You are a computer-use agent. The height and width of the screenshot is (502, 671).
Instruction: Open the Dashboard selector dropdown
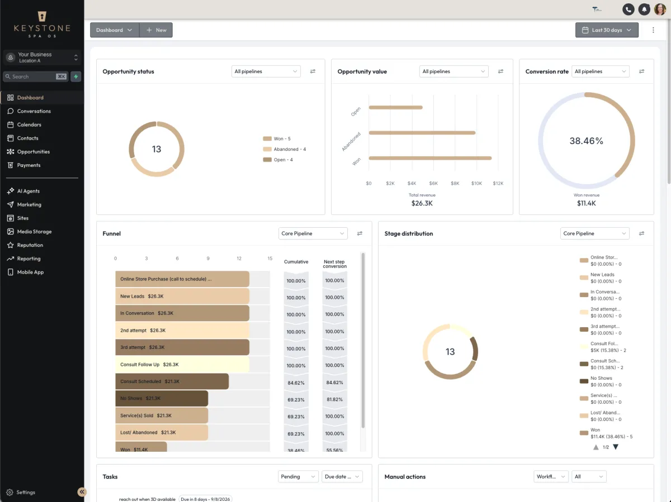tap(115, 30)
